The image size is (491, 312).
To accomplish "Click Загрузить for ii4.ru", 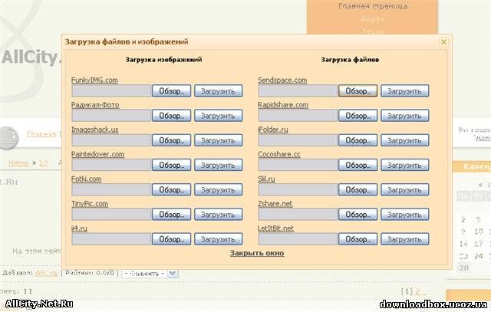I will click(x=218, y=239).
